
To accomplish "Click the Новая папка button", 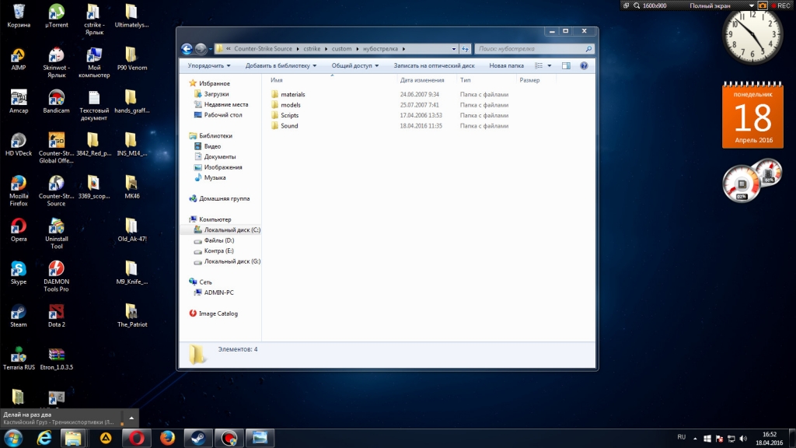I will click(x=506, y=66).
